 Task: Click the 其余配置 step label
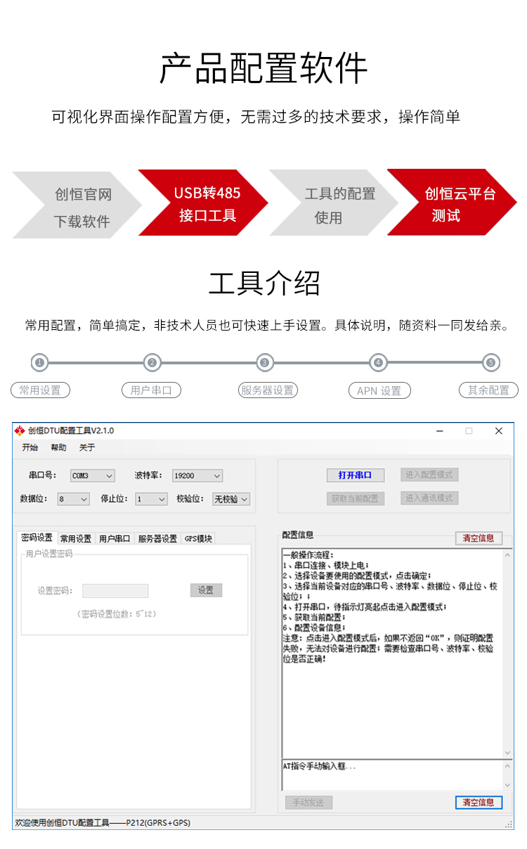[x=488, y=390]
